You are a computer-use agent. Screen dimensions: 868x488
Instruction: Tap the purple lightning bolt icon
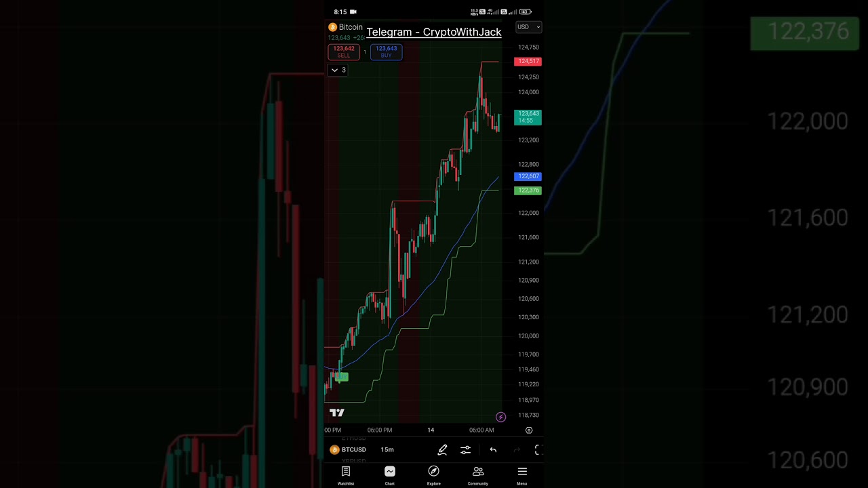pos(500,417)
